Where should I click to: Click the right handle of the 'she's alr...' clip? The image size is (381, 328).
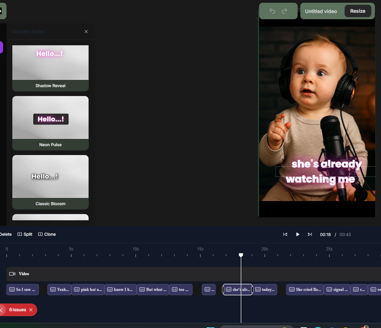[x=252, y=290]
